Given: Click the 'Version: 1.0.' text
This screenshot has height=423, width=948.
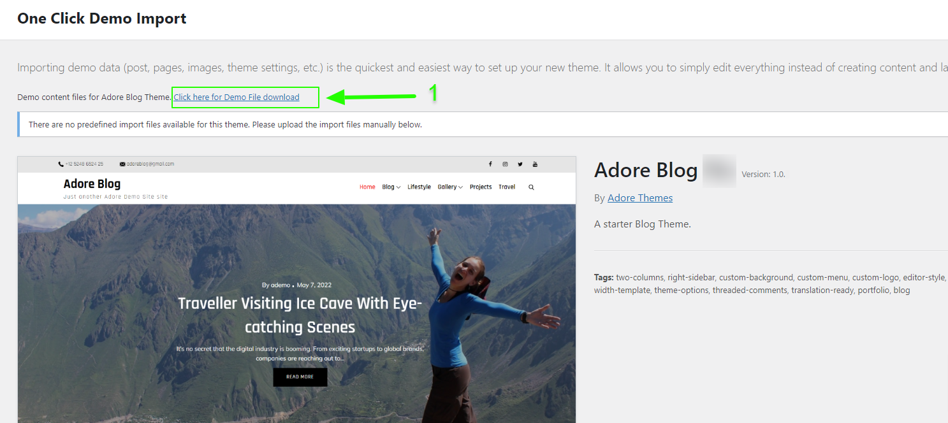Looking at the screenshot, I should (x=764, y=175).
